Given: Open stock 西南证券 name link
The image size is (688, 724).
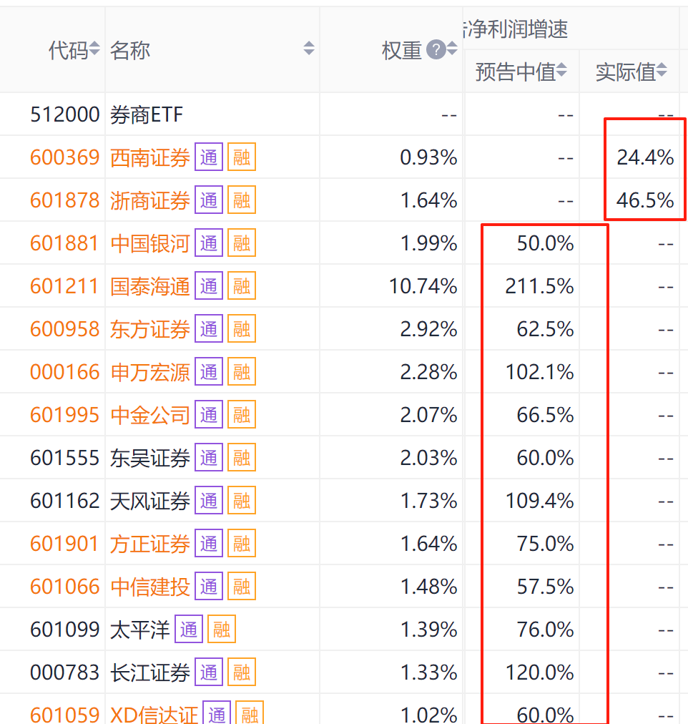Looking at the screenshot, I should coord(150,157).
